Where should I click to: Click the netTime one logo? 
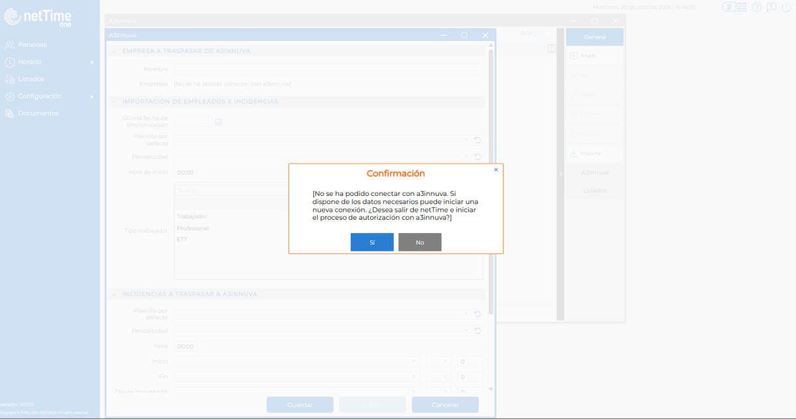(38, 17)
